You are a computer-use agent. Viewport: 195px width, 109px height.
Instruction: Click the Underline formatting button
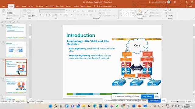pos(47,15)
